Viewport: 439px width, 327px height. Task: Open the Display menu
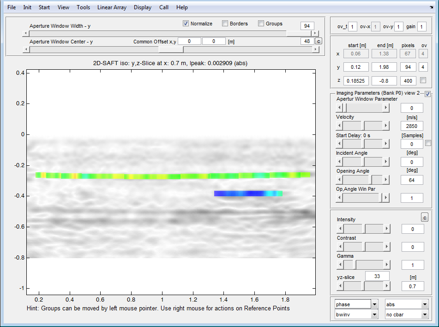tap(143, 7)
